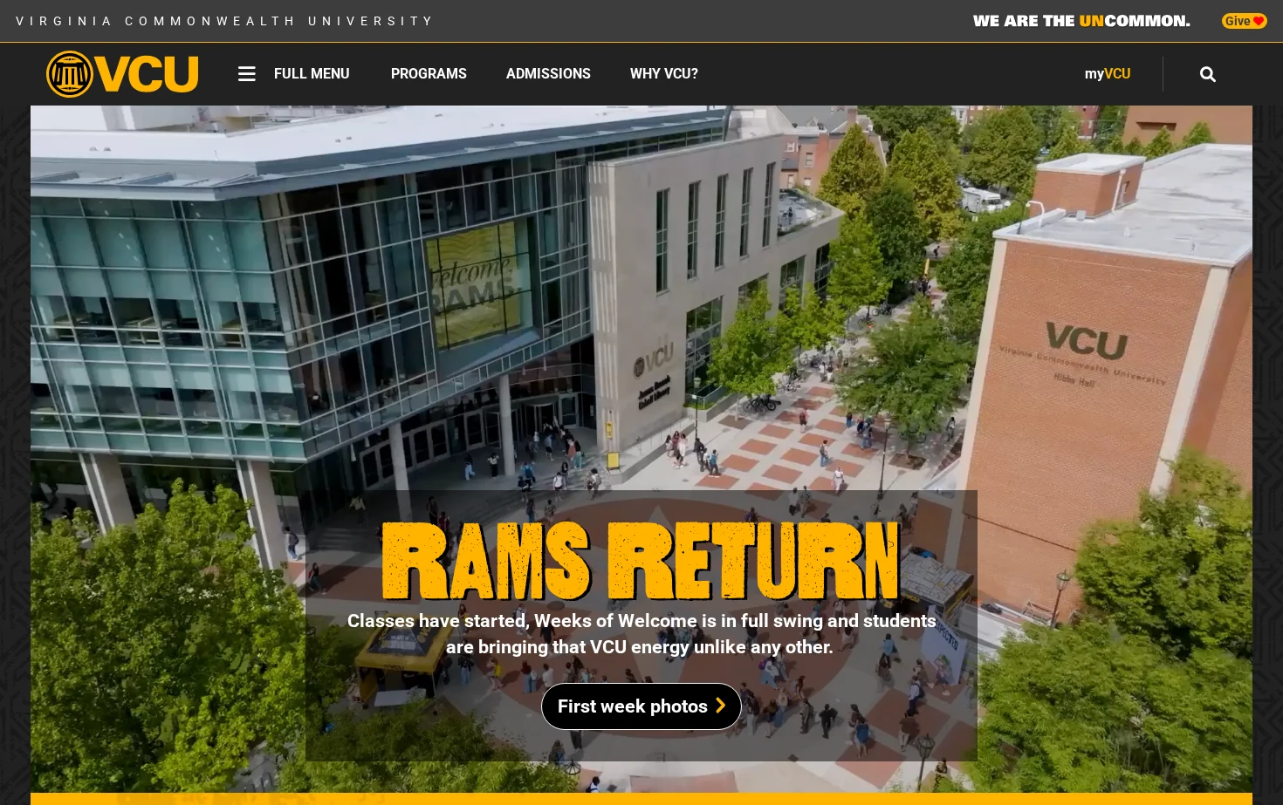This screenshot has width=1283, height=805.
Task: Click the We Are The Uncommon tagline
Action: click(1081, 21)
